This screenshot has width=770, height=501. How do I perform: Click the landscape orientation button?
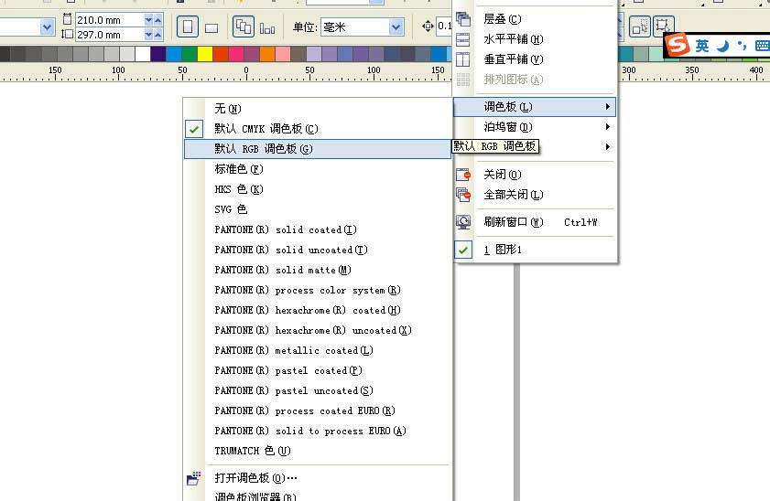click(211, 27)
